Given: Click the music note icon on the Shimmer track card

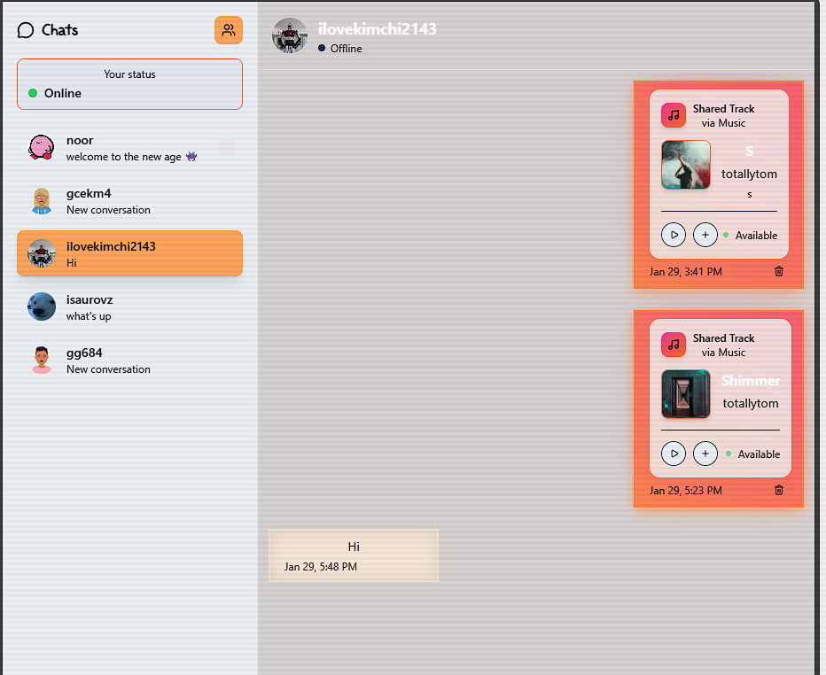Looking at the screenshot, I should (673, 345).
